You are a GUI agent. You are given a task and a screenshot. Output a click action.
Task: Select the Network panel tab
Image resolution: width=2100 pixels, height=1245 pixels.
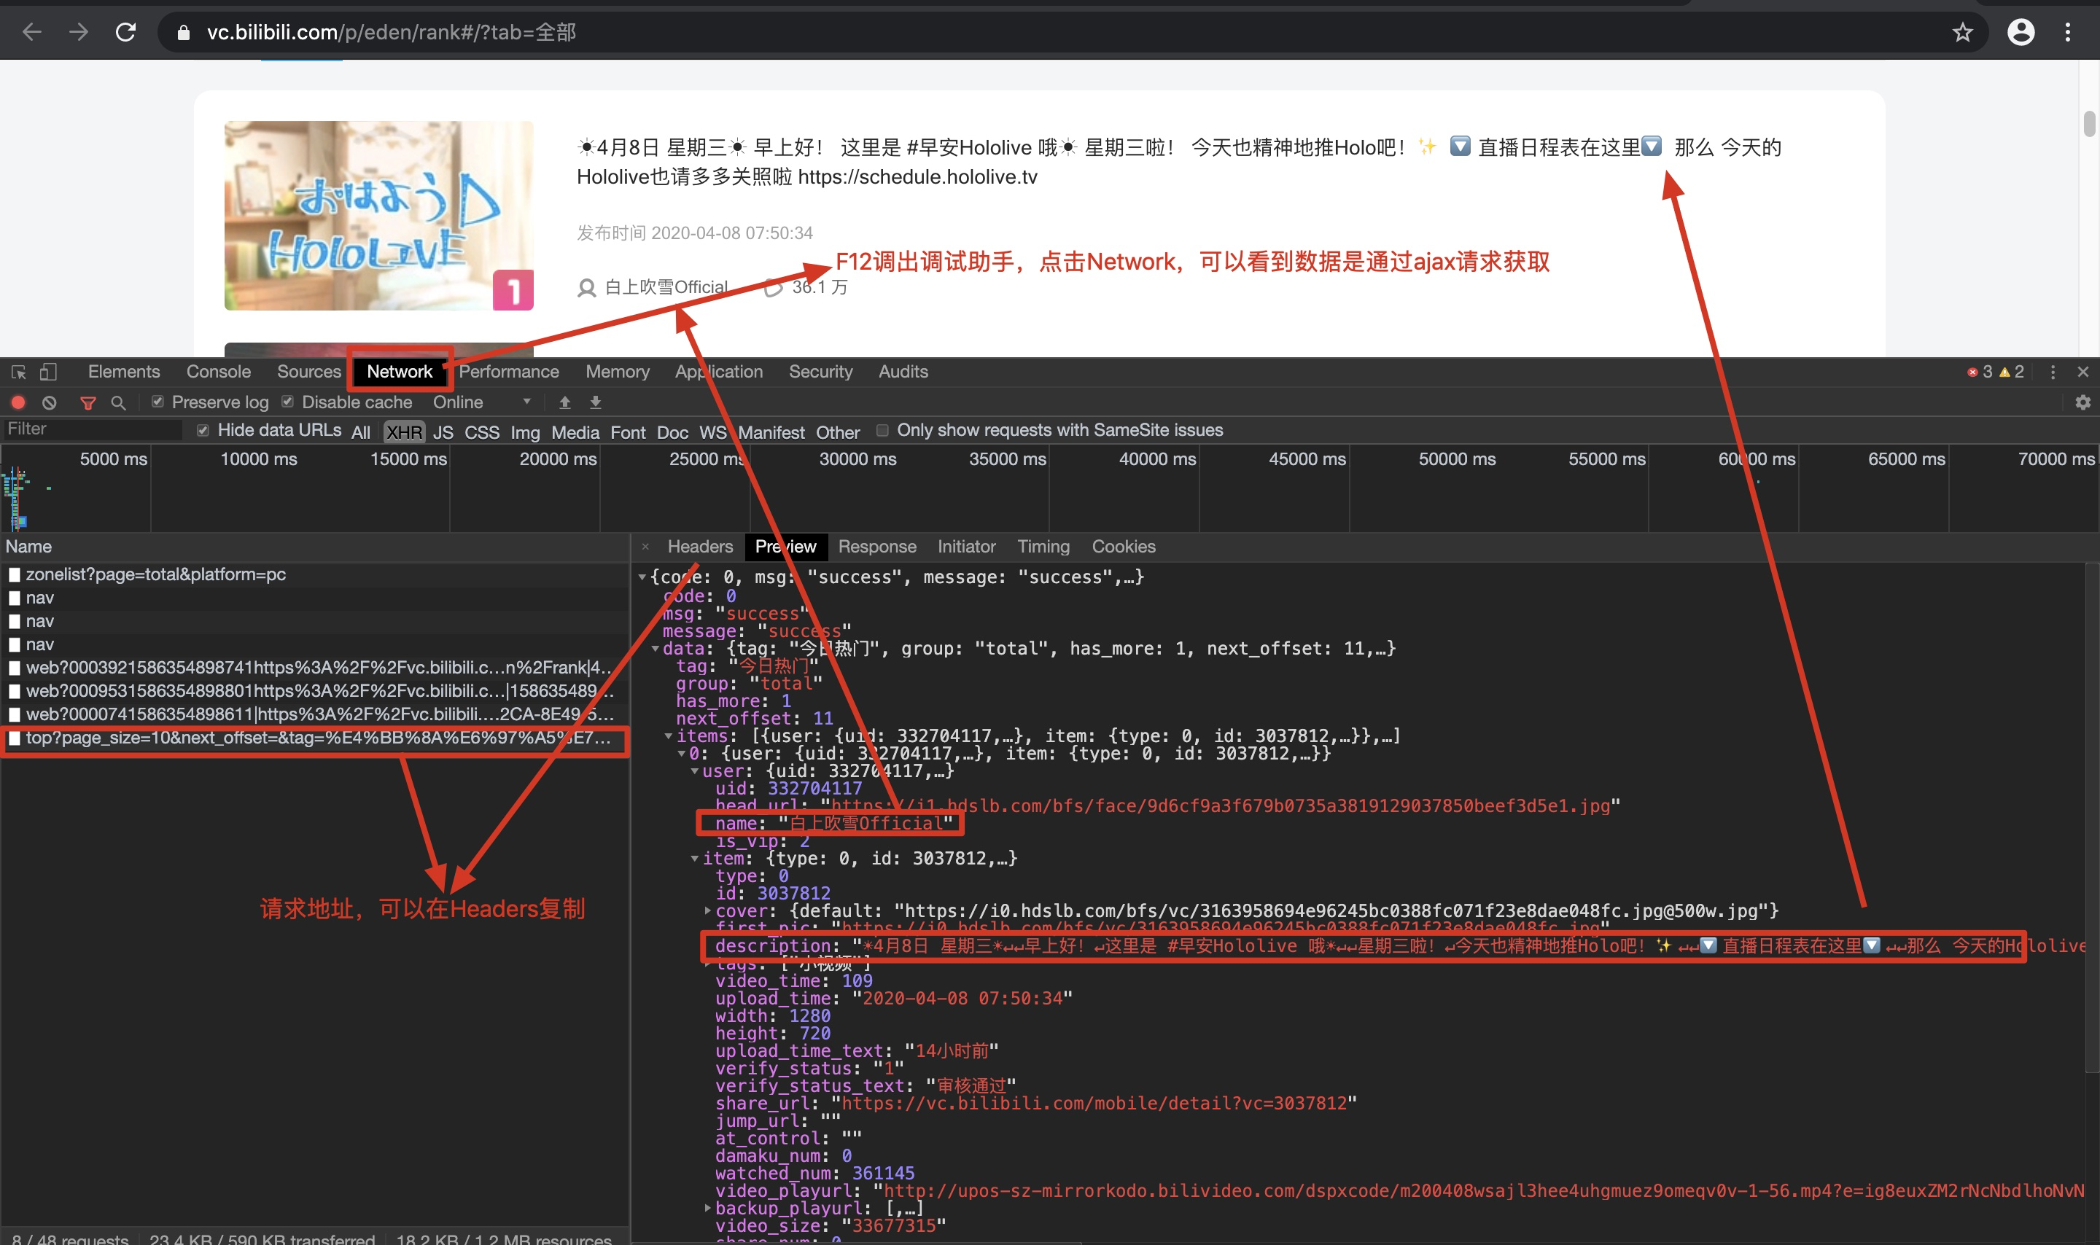click(x=399, y=372)
